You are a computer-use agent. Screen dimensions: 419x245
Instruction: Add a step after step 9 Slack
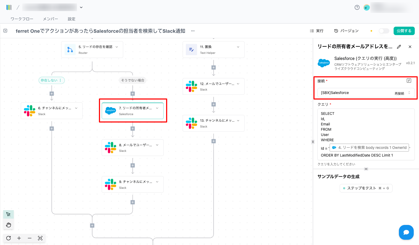point(133,202)
